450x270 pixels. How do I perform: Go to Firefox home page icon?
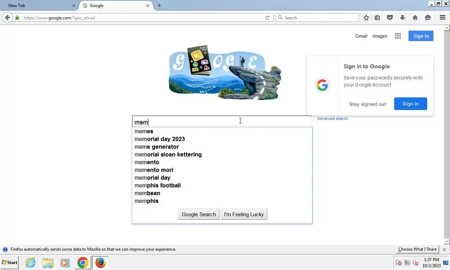click(x=415, y=18)
